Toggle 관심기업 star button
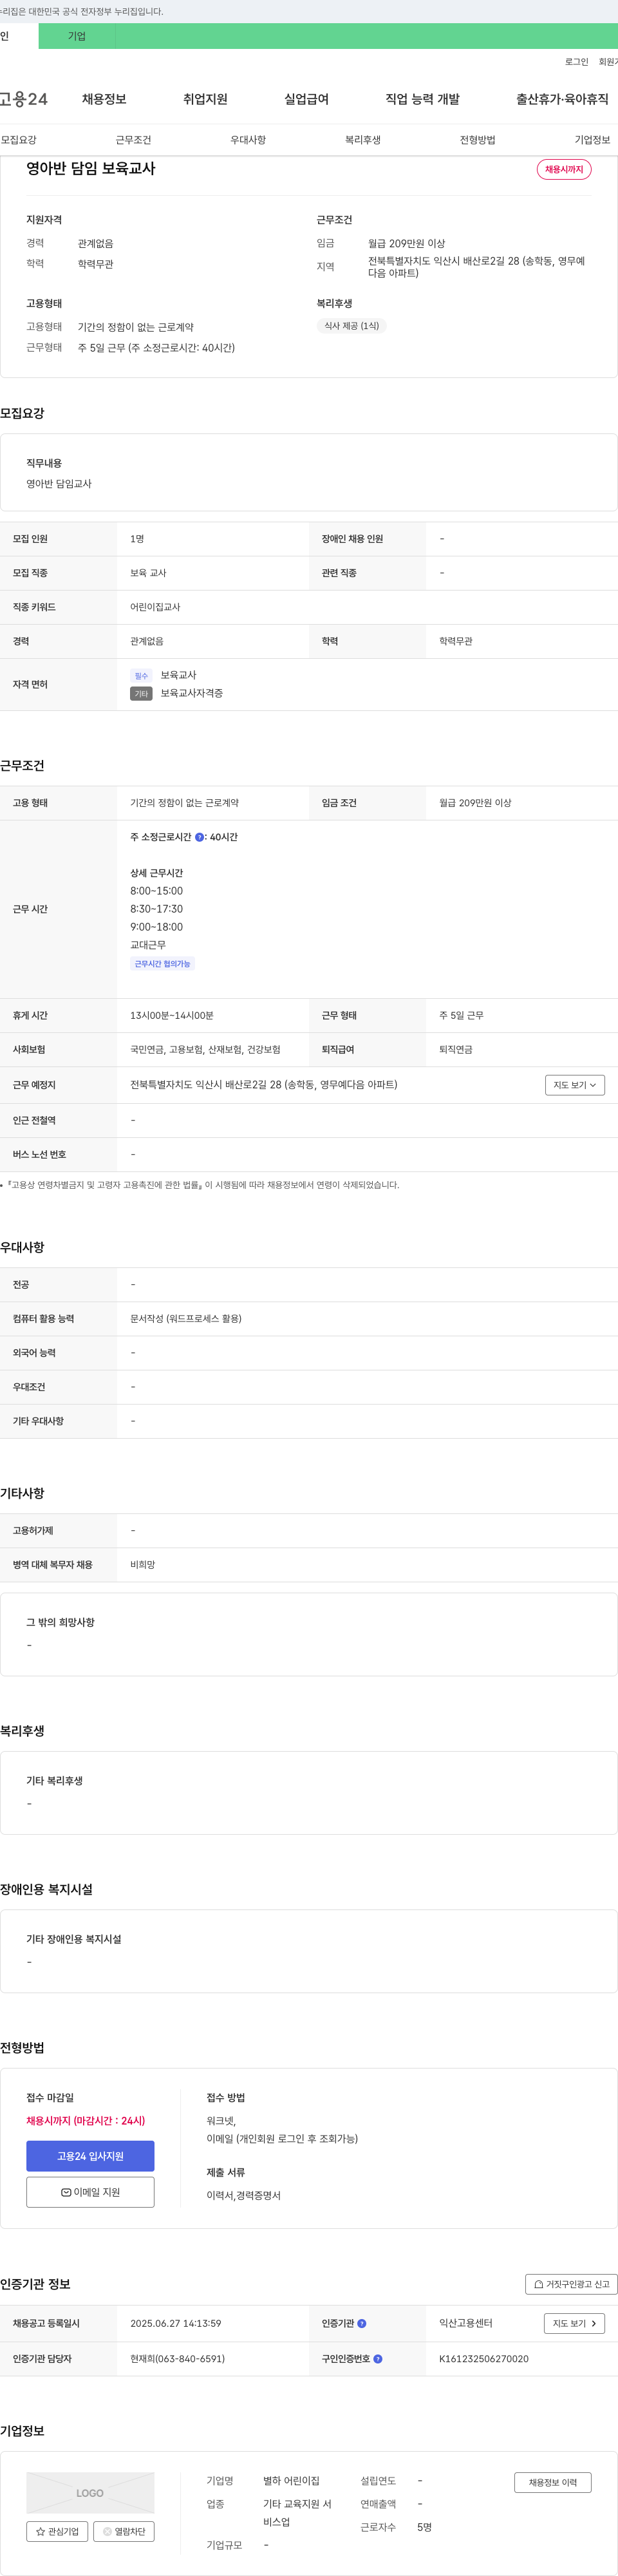 click(x=57, y=2531)
